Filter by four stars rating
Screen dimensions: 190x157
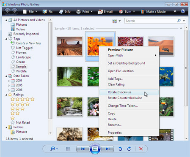point(20,104)
